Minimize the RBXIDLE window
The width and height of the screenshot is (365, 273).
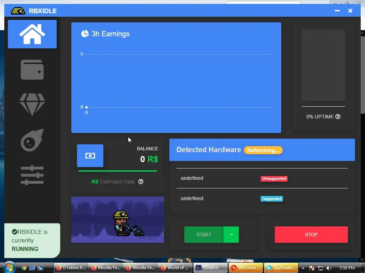coord(337,11)
